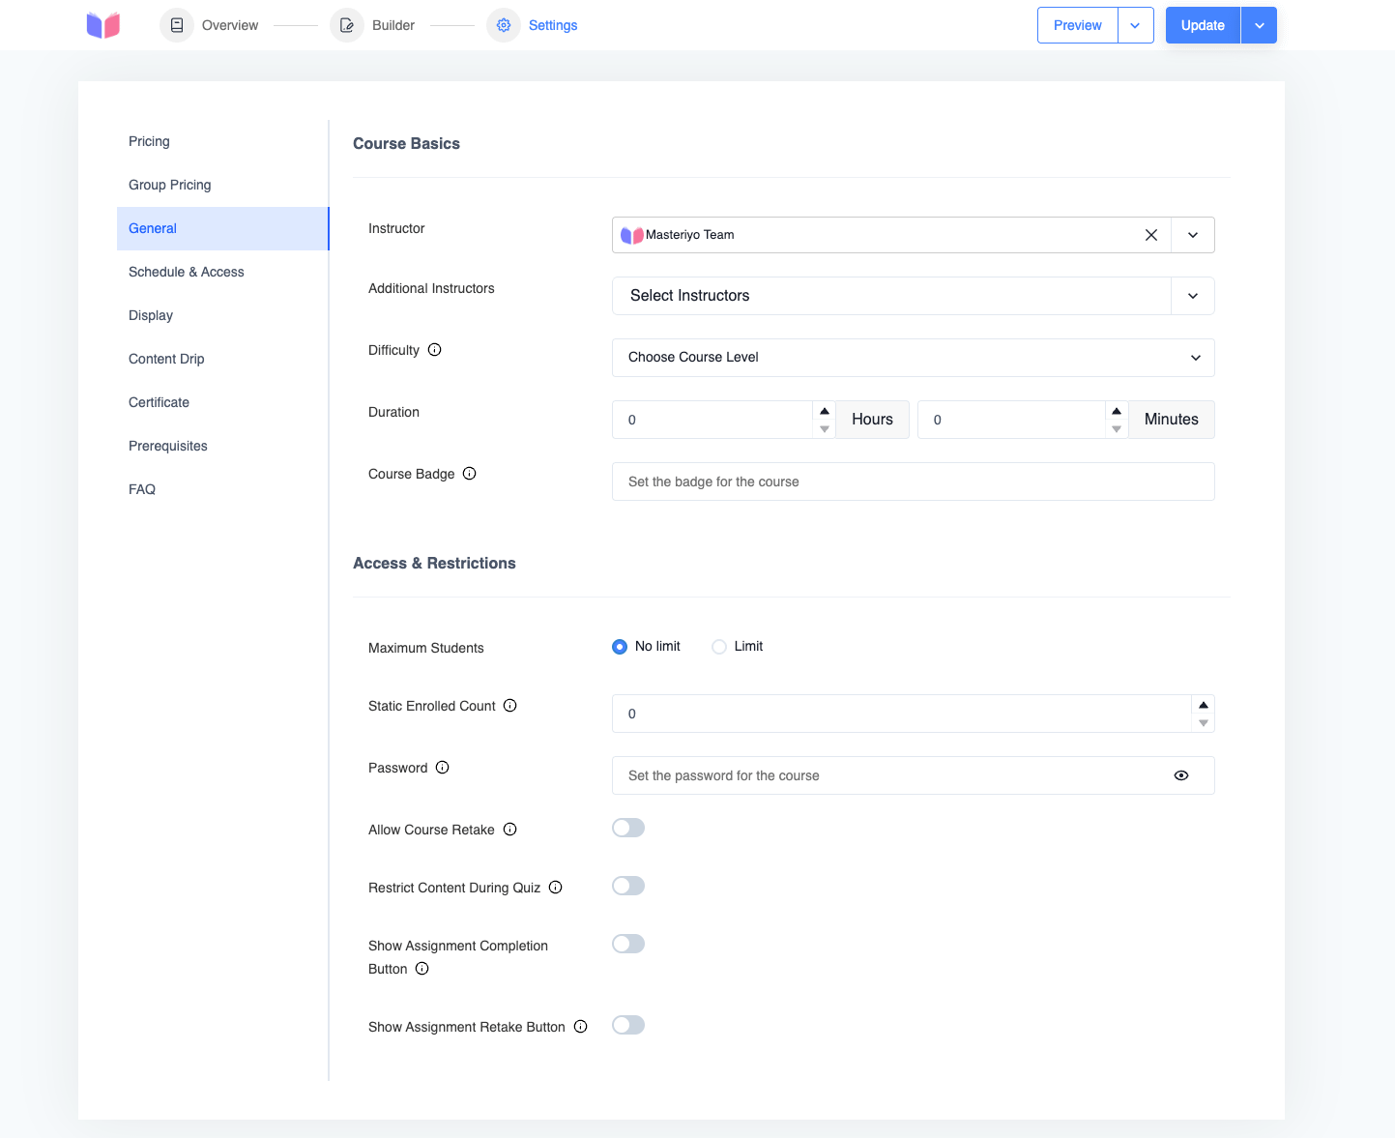This screenshot has height=1138, width=1395.
Task: Click Show Assignment Completion Button info icon
Action: click(422, 969)
